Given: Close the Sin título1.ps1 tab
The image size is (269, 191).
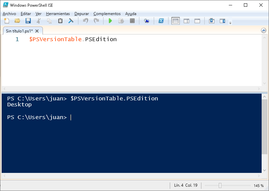Looking at the screenshot, I should [x=37, y=31].
